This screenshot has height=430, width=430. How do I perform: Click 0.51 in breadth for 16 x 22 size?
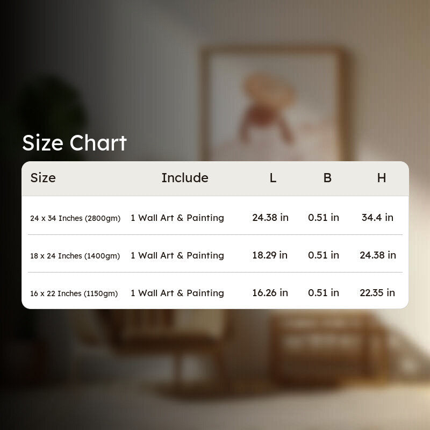click(x=324, y=292)
